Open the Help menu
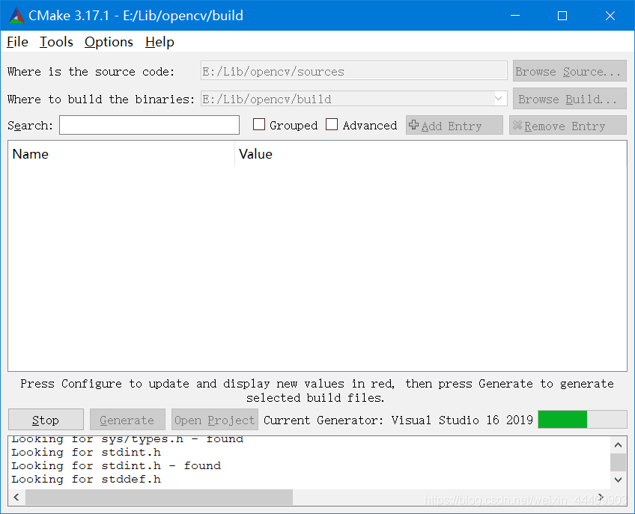The height and width of the screenshot is (514, 635). click(x=159, y=42)
